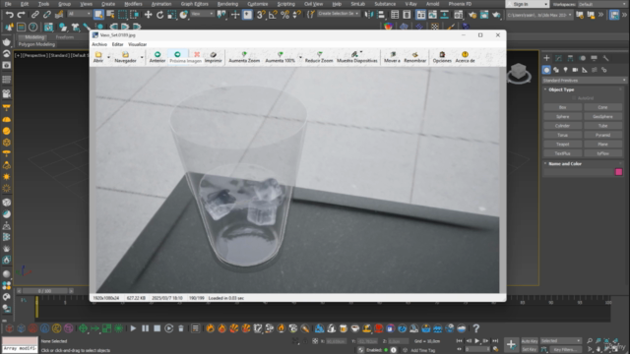Open the Phoenix FD menu

coord(460,4)
